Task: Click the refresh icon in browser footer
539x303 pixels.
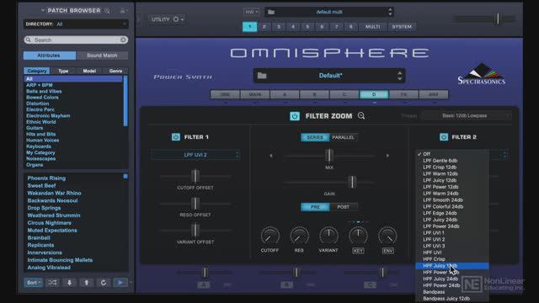Action: point(103,283)
